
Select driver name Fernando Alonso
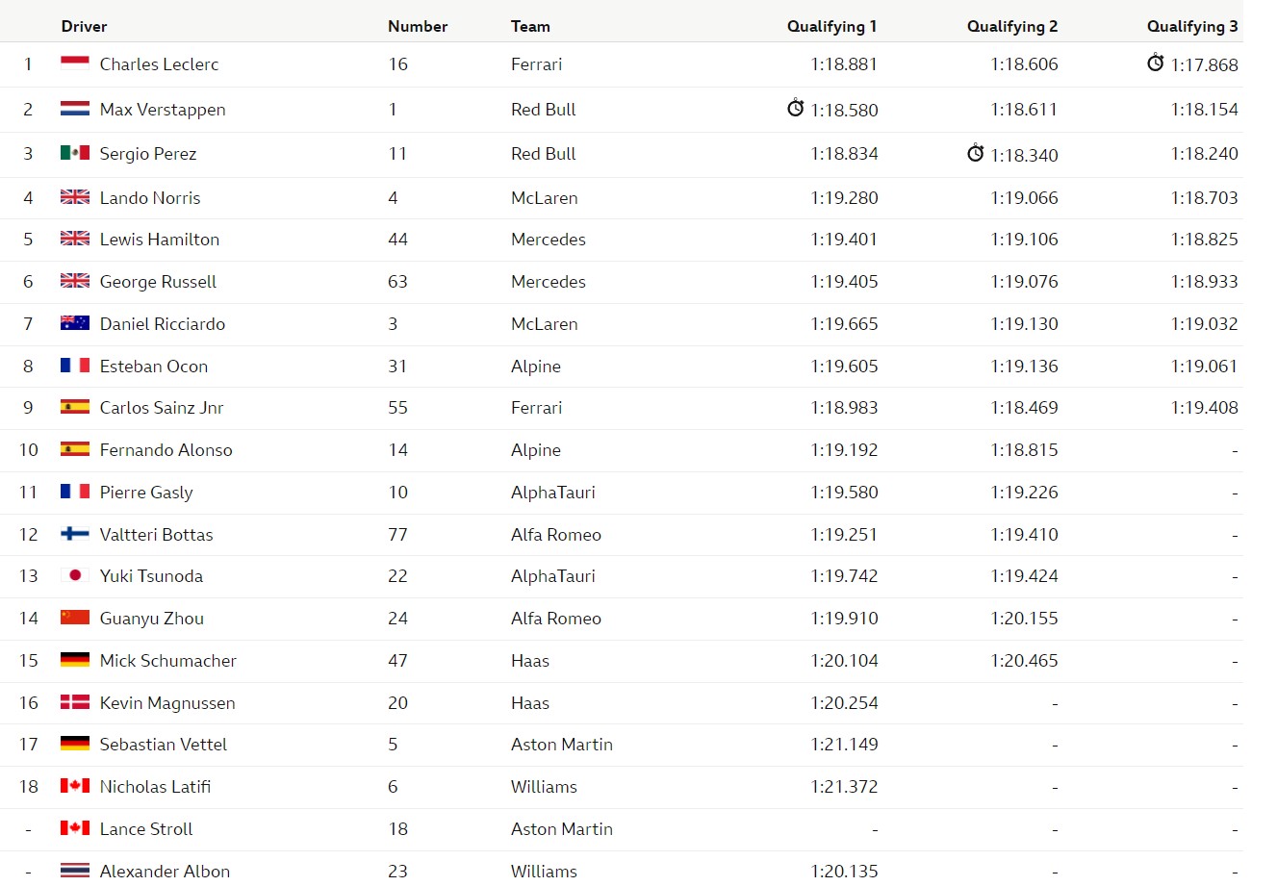pos(166,449)
